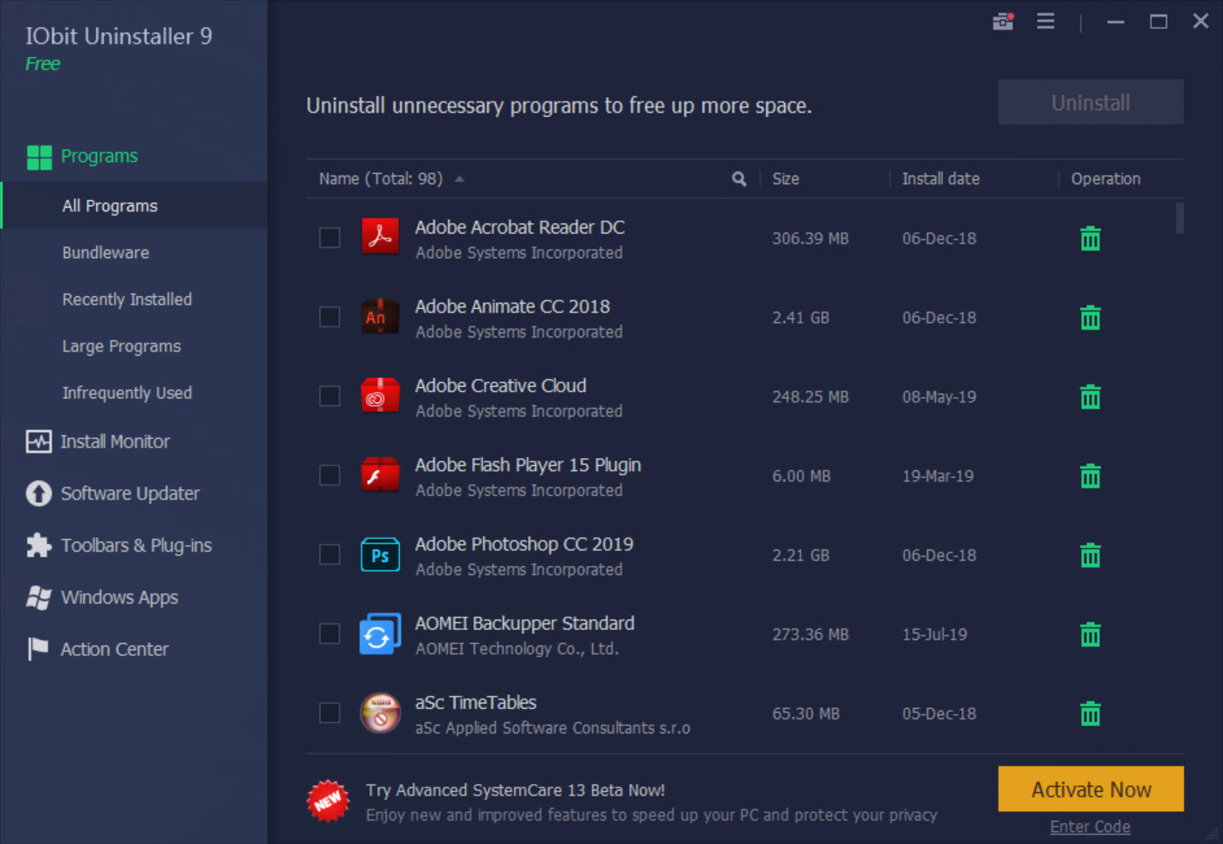The image size is (1223, 844).
Task: Click the trash icon for Adobe Animate CC 2018
Action: (x=1091, y=318)
